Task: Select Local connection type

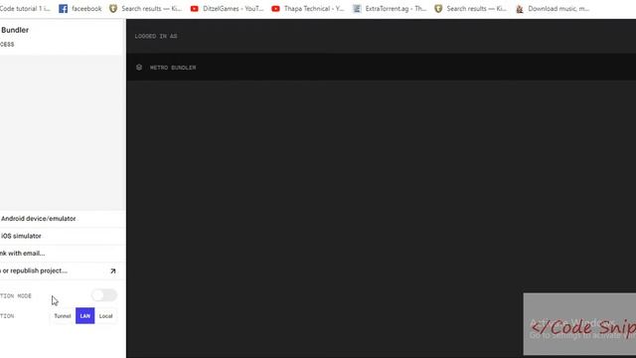Action: click(x=106, y=316)
